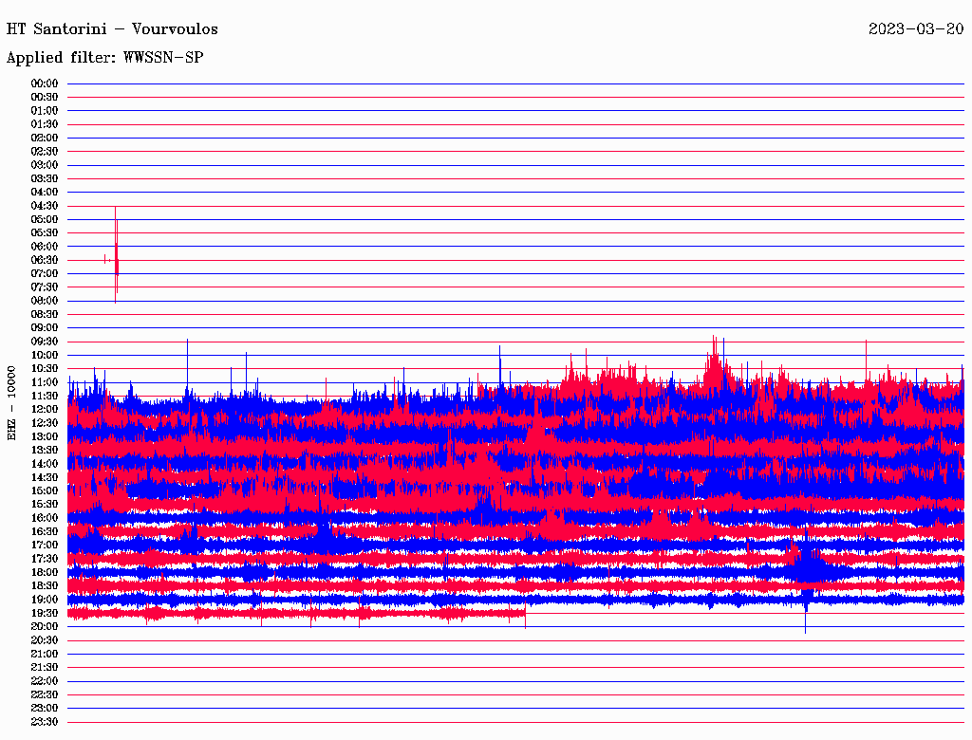Image resolution: width=972 pixels, height=740 pixels.
Task: Select the 12:00 time label
Action: (45, 409)
